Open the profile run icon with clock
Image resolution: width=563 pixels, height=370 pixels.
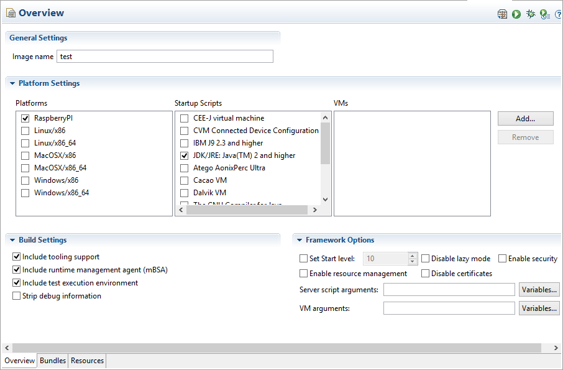pos(544,14)
